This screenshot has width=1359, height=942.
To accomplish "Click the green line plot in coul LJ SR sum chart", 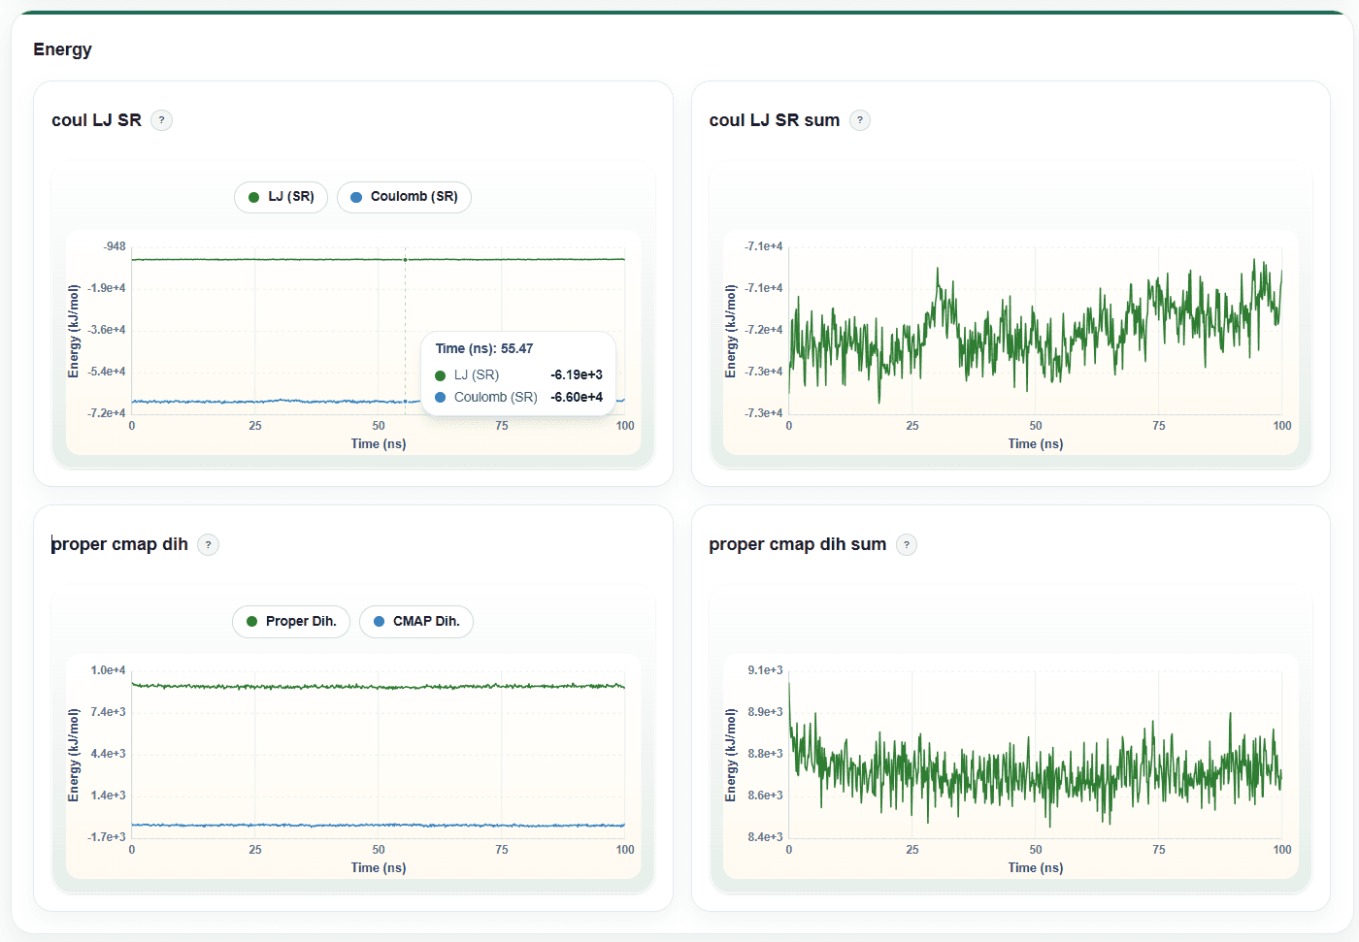I will 1035,330.
